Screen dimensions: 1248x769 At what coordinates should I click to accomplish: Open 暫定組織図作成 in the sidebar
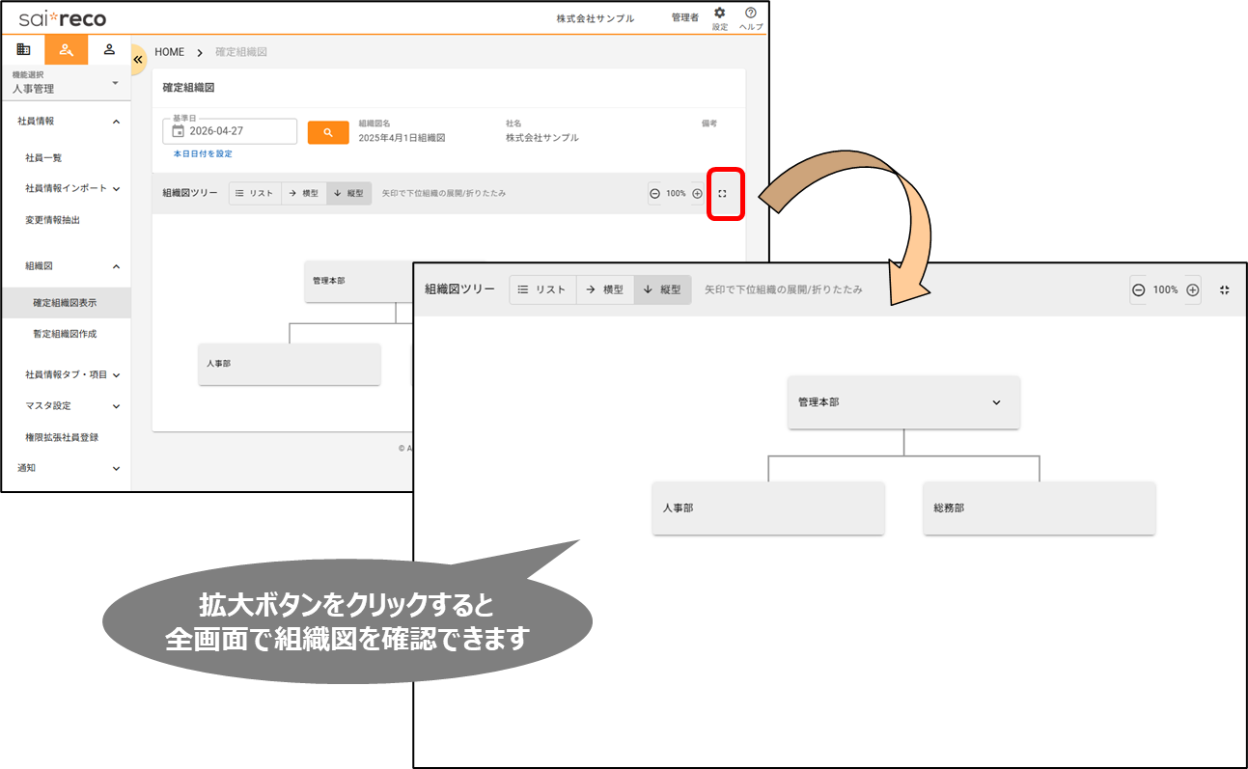click(65, 334)
